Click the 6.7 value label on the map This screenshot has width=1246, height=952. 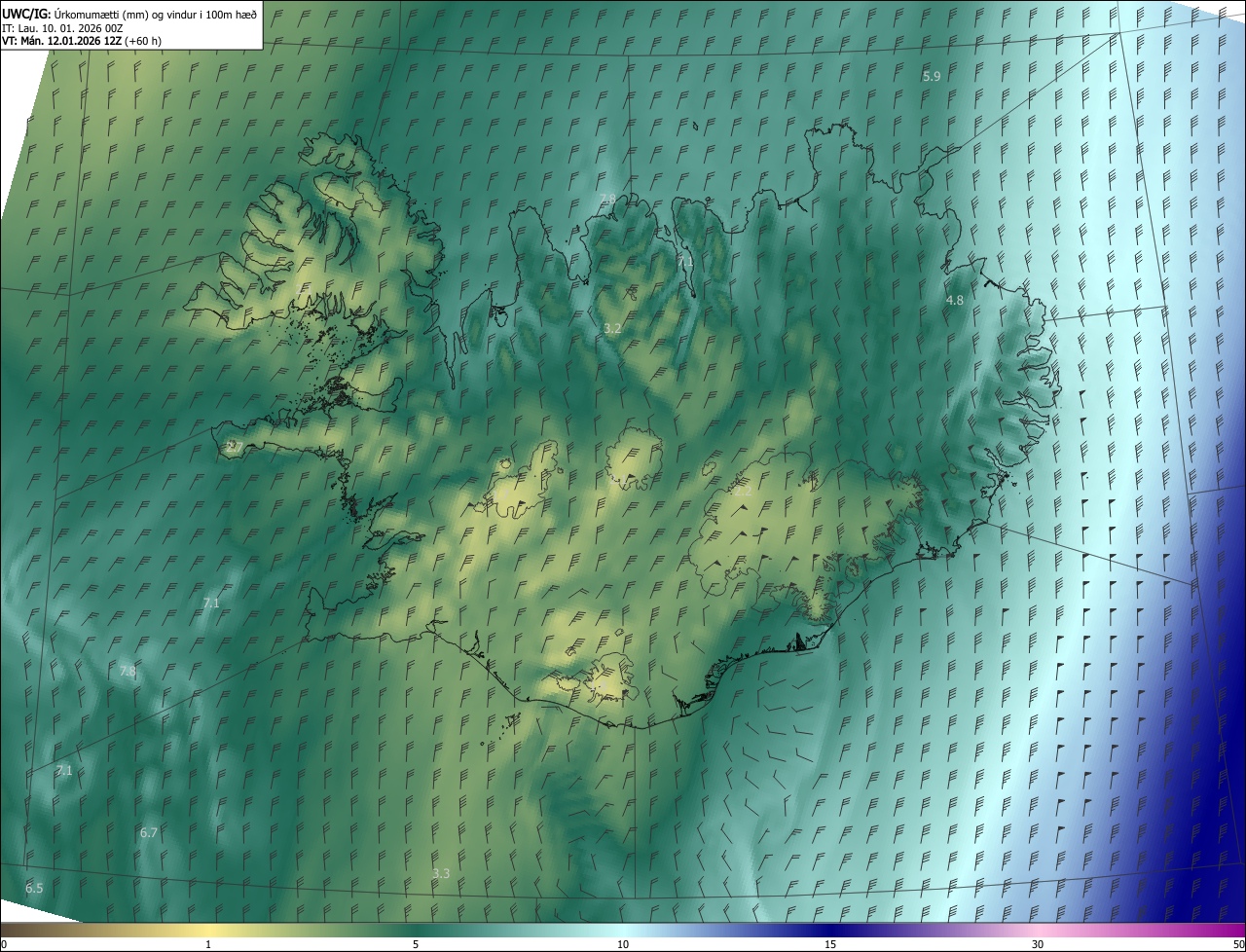coord(149,832)
